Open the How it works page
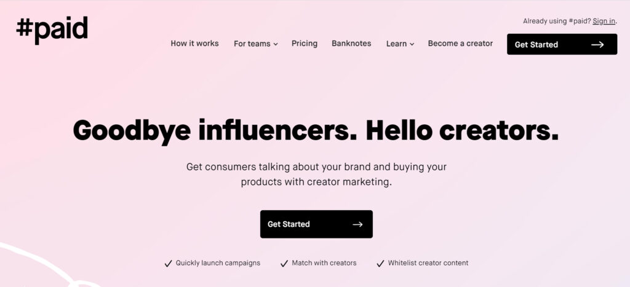Screen dimensions: 630x287 [194, 44]
